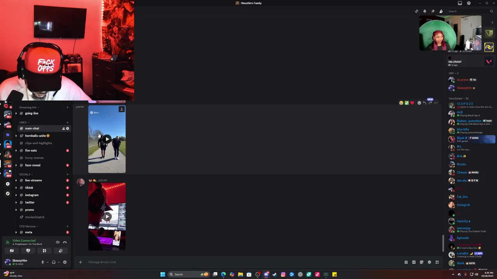Open notification settings bell icon
The height and width of the screenshot is (279, 497).
pos(425,11)
